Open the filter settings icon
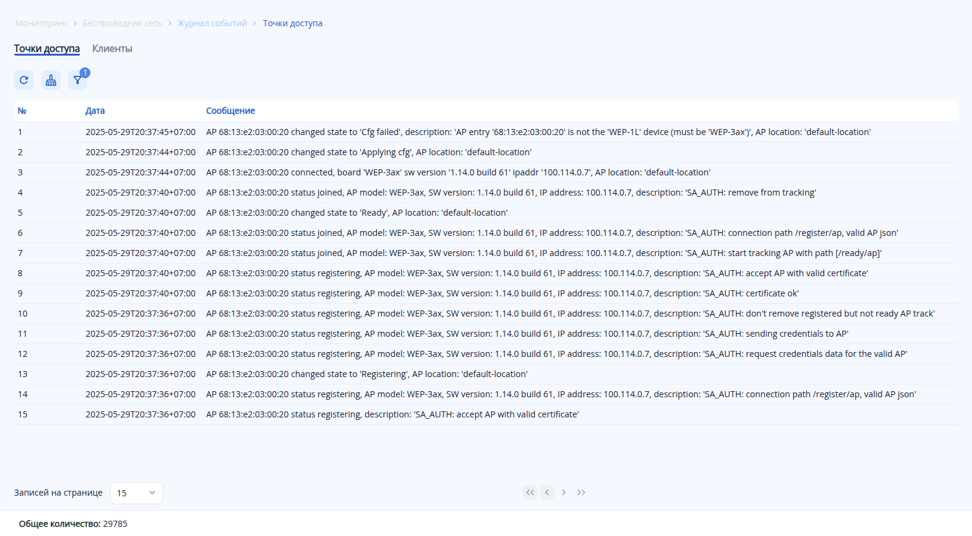The height and width of the screenshot is (536, 972). 78,80
